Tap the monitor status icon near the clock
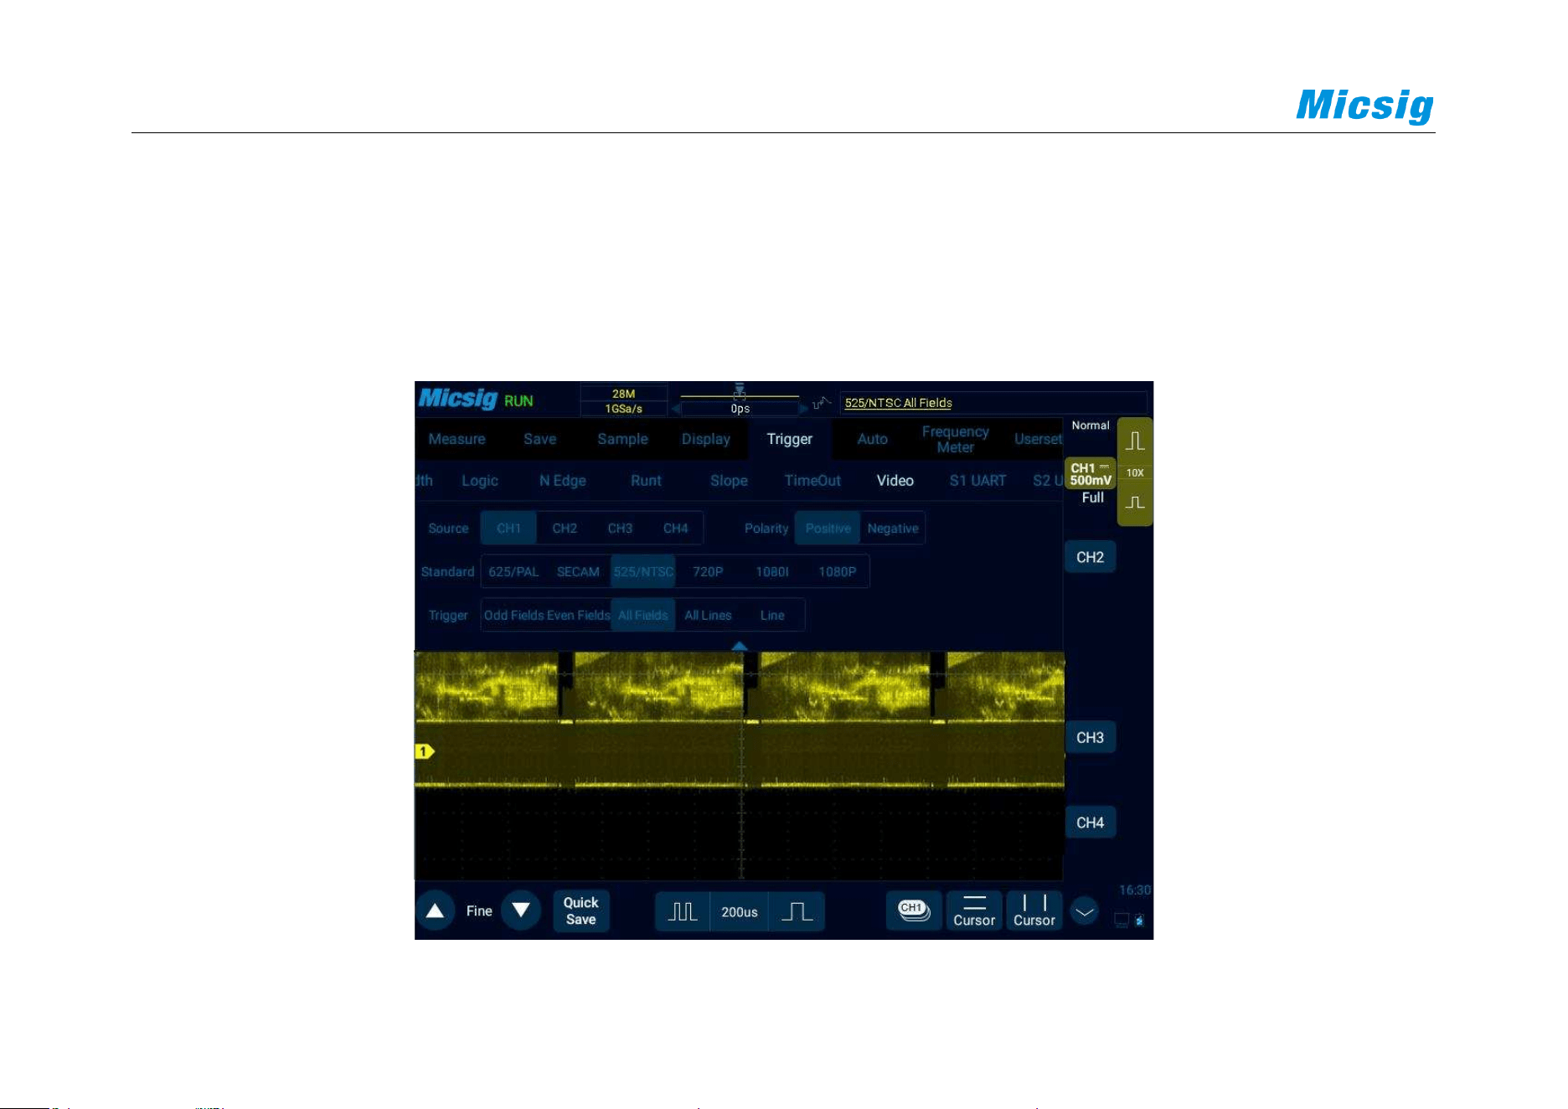Image resolution: width=1568 pixels, height=1109 pixels. [1122, 921]
